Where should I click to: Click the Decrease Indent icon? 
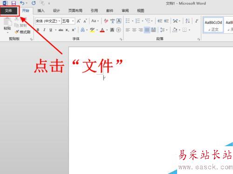point(160,21)
